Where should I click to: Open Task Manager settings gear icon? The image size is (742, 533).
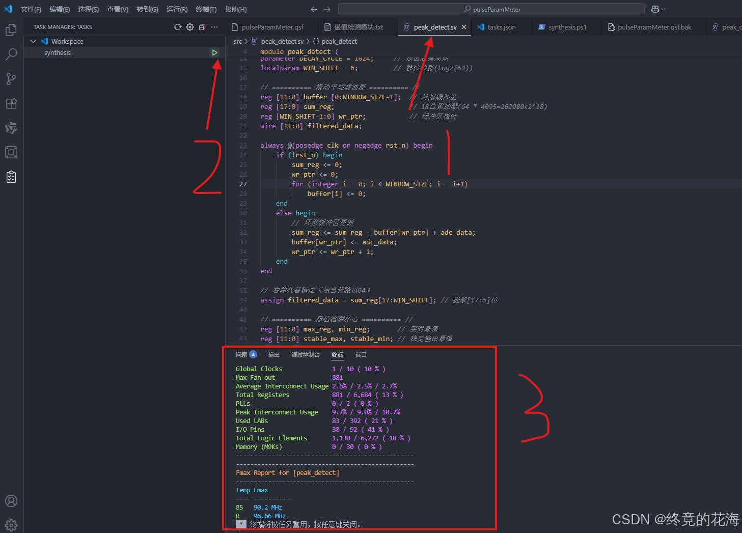click(x=189, y=26)
